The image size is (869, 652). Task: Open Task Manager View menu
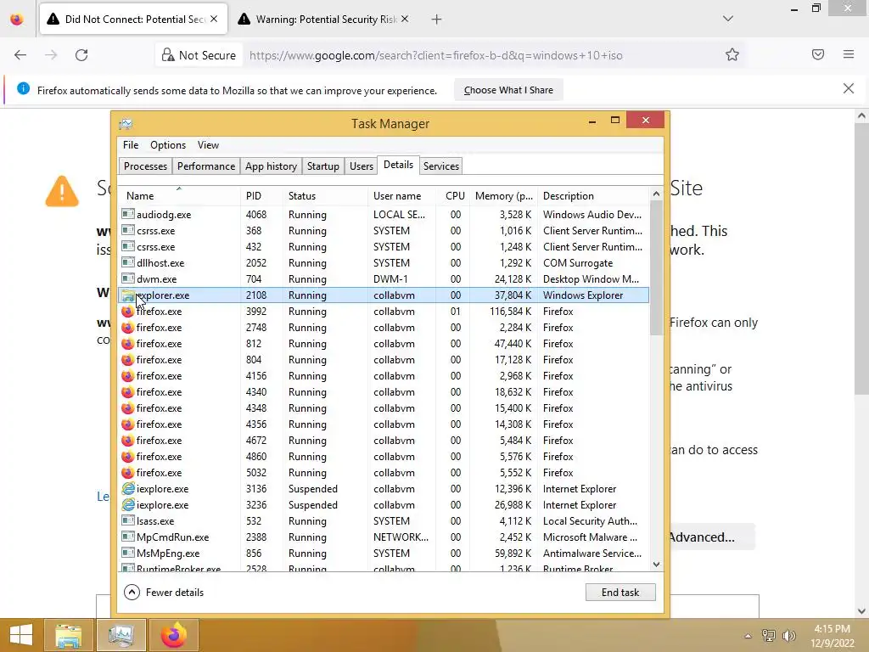[x=209, y=145]
